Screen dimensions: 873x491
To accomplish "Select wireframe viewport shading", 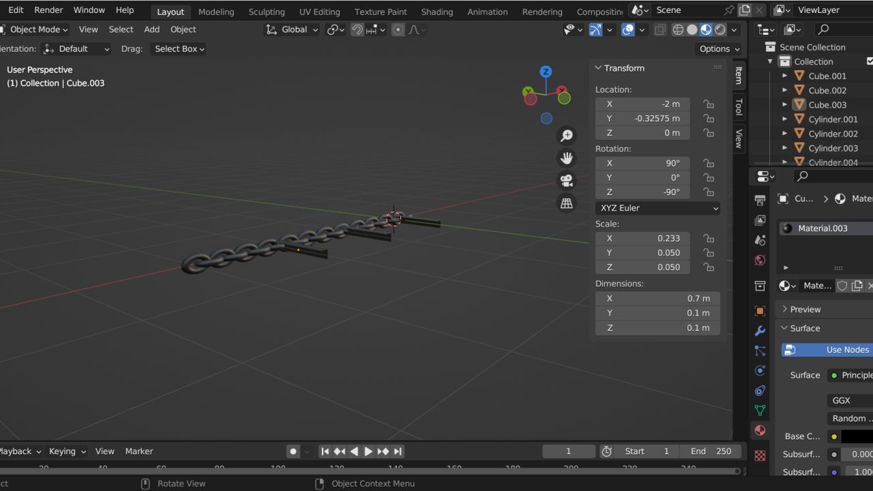I will click(678, 29).
